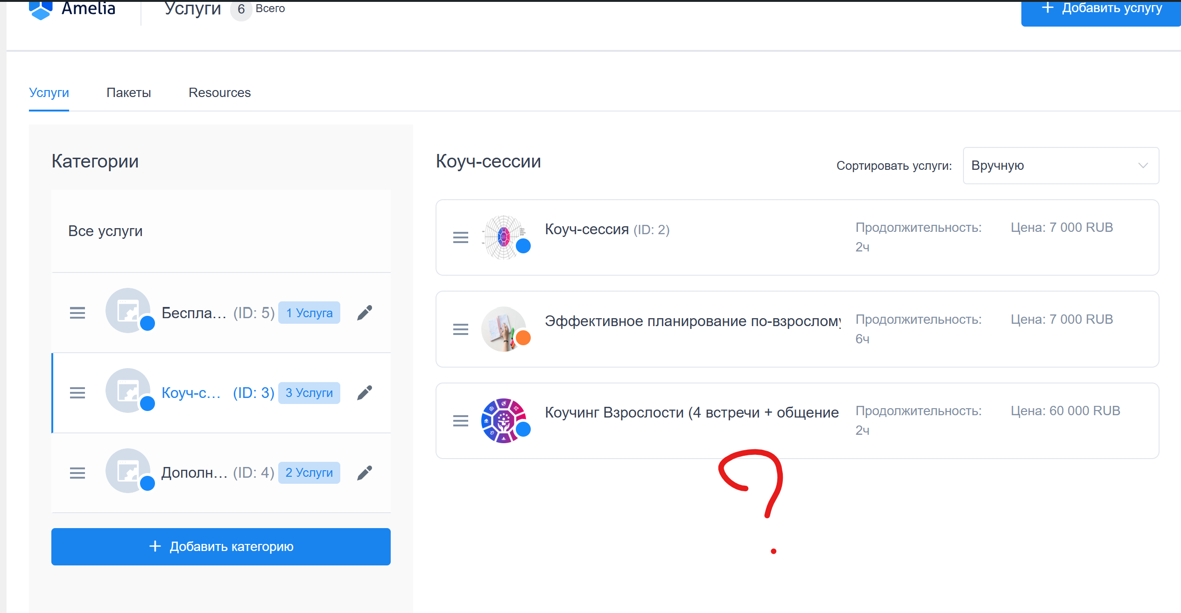The height and width of the screenshot is (613, 1181).
Task: Click drag handle of Коуч-сессия service
Action: coord(460,237)
